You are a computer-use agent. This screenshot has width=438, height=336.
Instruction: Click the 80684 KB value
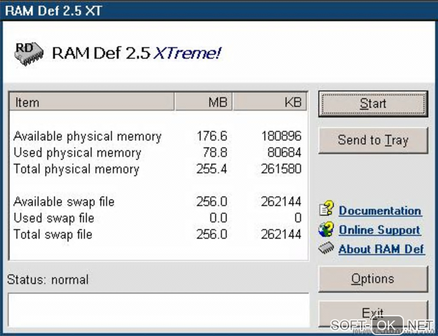point(284,153)
